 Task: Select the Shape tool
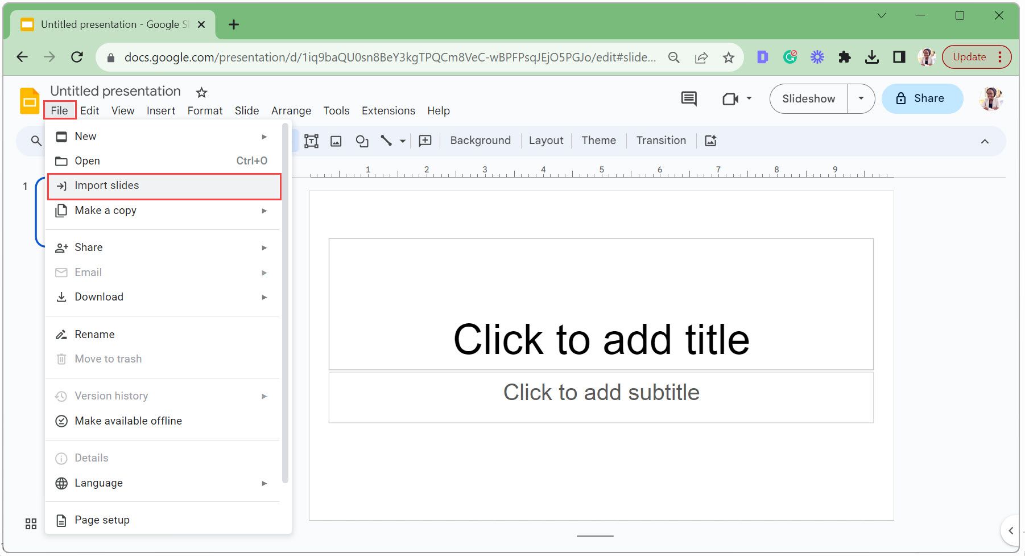pos(362,141)
